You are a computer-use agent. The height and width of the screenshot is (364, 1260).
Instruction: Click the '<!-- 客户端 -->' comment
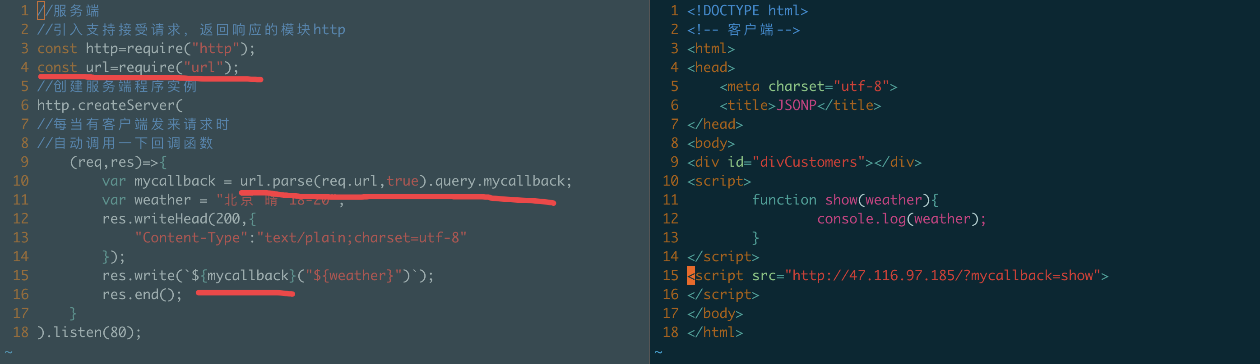coord(743,30)
